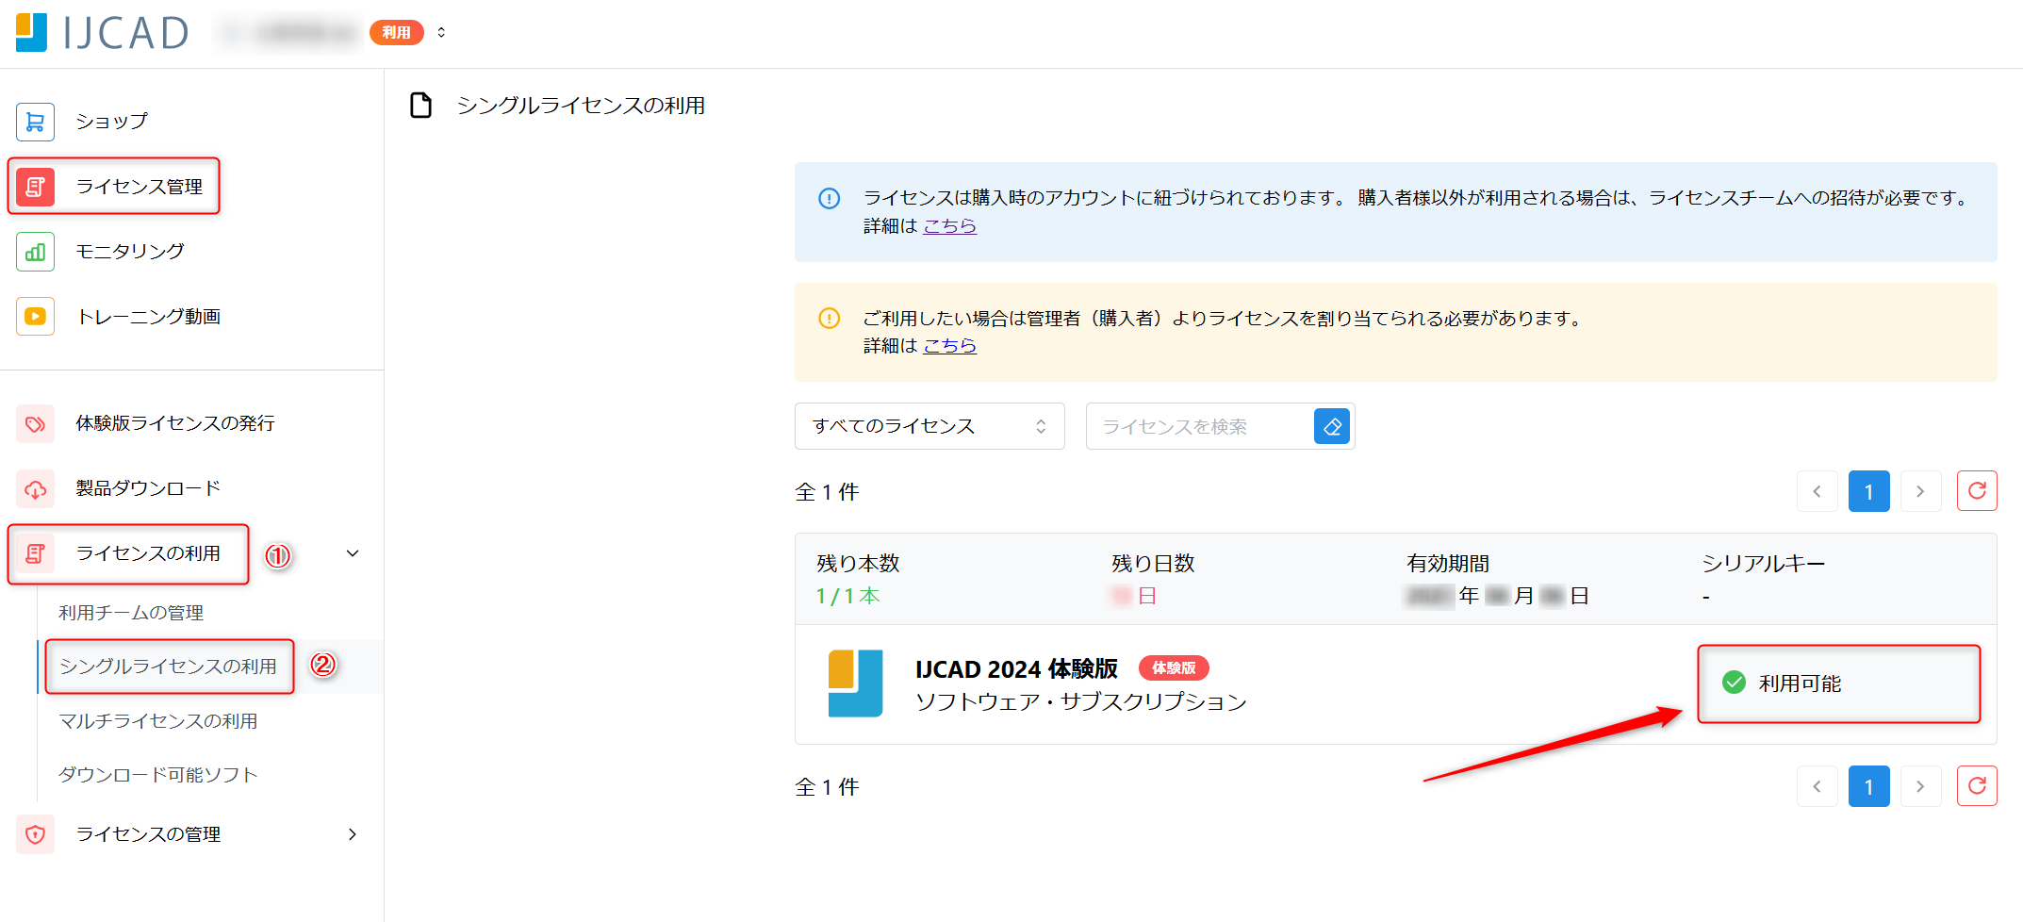Click the シリアルキー header

coord(1763,564)
